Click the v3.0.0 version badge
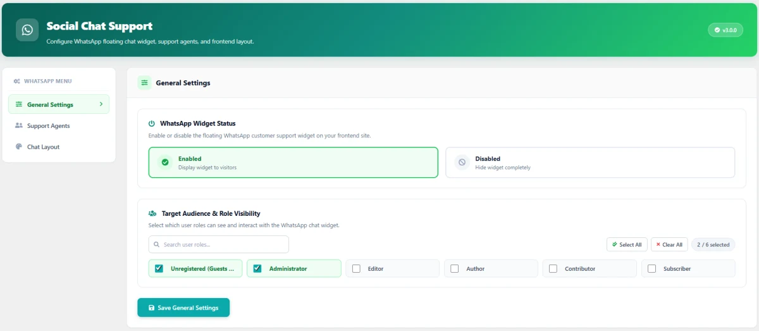 [x=725, y=30]
